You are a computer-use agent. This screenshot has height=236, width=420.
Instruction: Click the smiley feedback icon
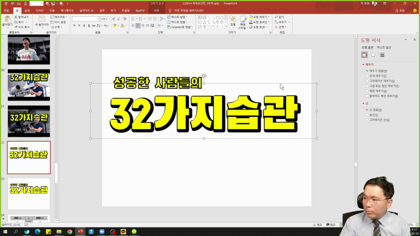pos(415,10)
